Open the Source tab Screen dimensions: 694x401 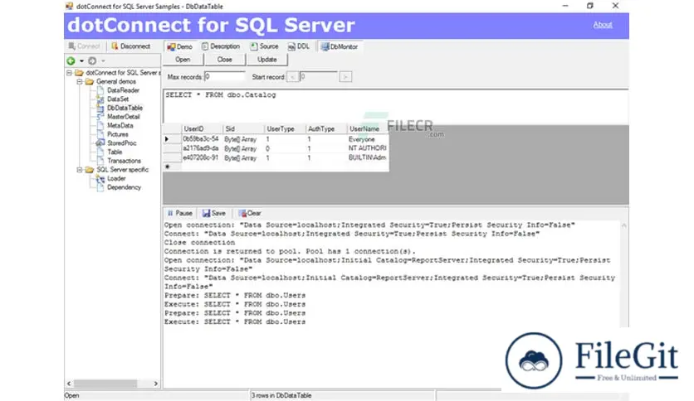[264, 46]
